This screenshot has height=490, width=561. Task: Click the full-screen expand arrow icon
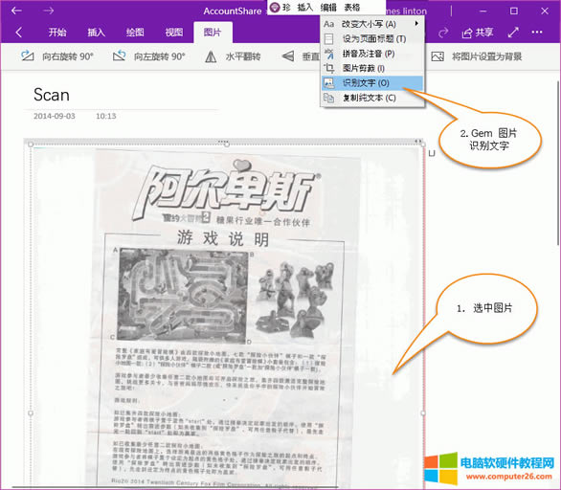(513, 33)
